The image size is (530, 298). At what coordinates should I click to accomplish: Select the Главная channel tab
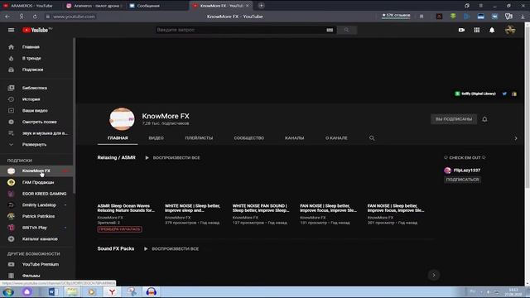pos(118,138)
